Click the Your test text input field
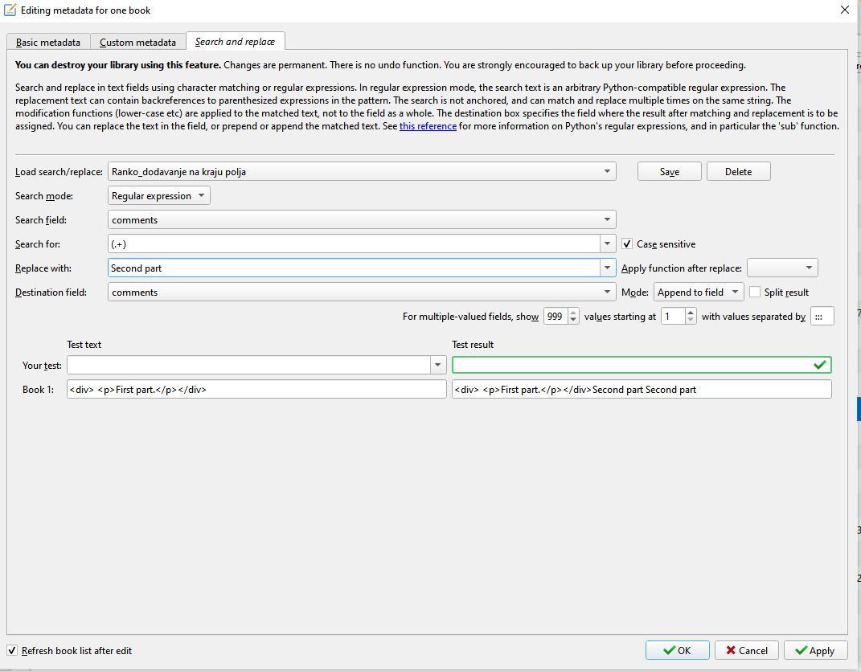The height and width of the screenshot is (671, 861). [x=249, y=366]
